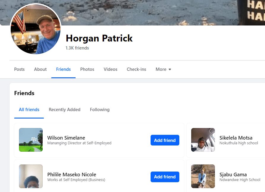Go to the Posts tab
This screenshot has height=192, width=265.
coord(19,69)
